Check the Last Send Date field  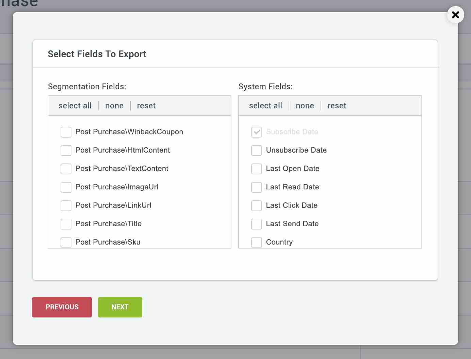257,224
